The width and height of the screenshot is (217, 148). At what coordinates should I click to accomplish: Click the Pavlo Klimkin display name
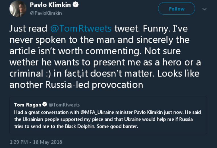[50, 5]
